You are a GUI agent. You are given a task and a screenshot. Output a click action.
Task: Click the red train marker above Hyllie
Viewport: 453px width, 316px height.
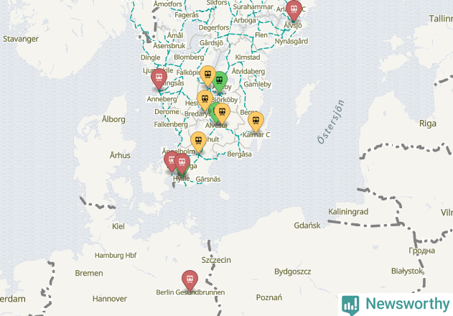click(x=182, y=164)
